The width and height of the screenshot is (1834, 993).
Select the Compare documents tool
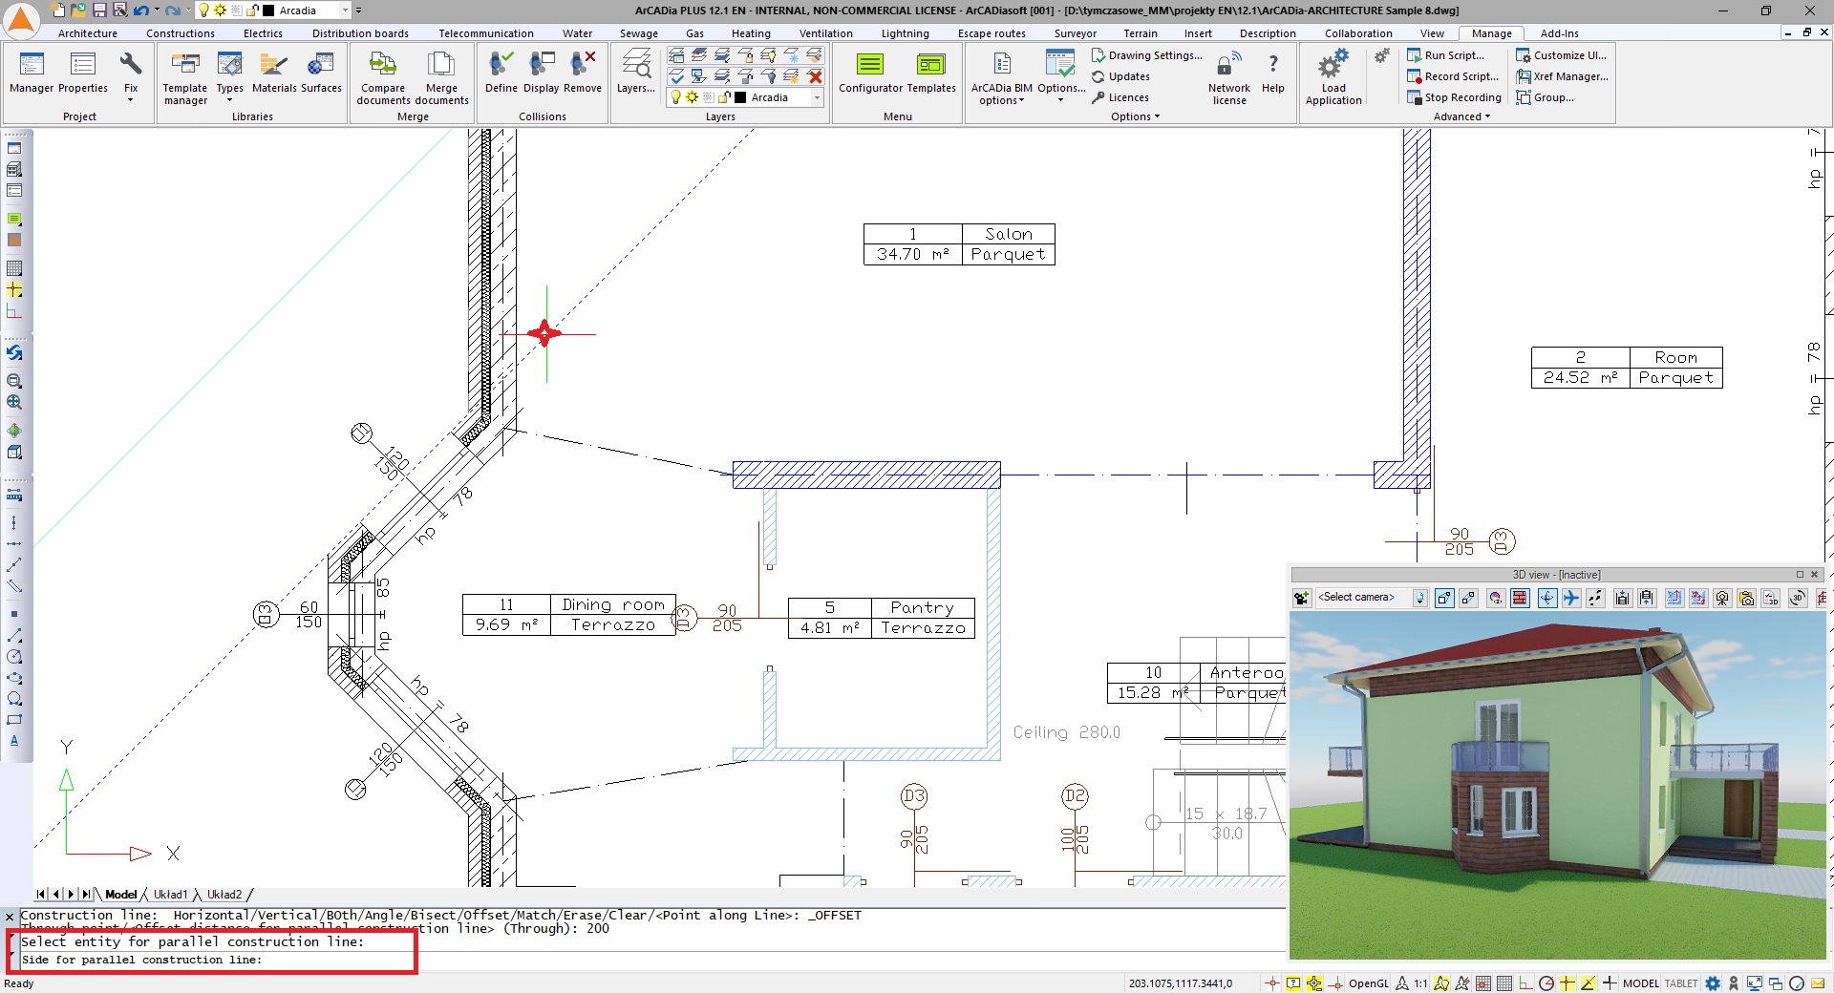point(383,76)
